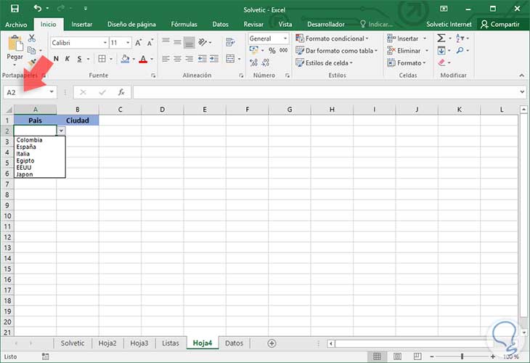
Task: Click the Format Painter brush icon
Action: point(32,62)
